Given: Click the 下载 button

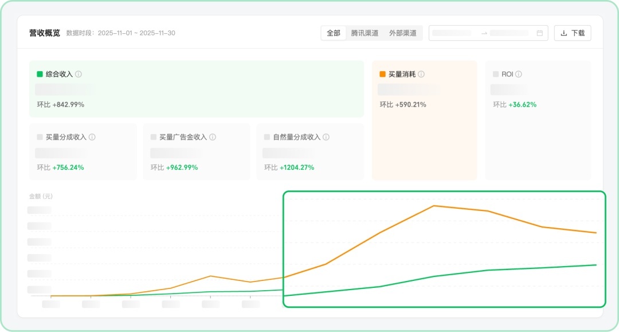Looking at the screenshot, I should click(x=573, y=33).
